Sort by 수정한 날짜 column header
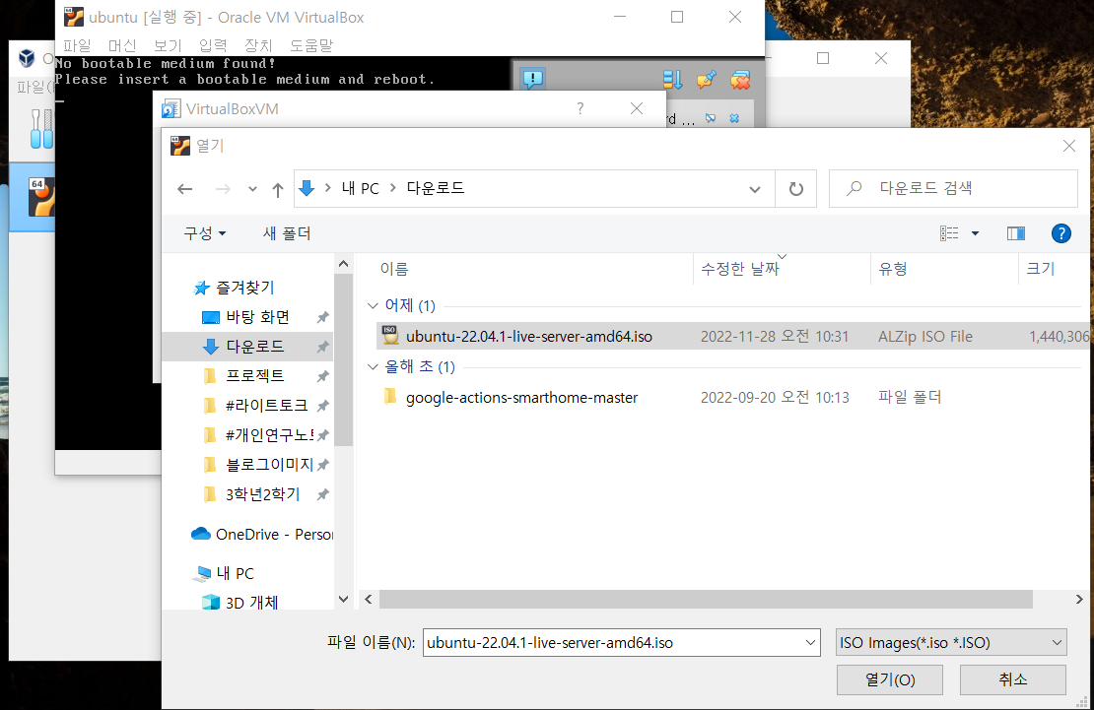The height and width of the screenshot is (710, 1094). (739, 269)
